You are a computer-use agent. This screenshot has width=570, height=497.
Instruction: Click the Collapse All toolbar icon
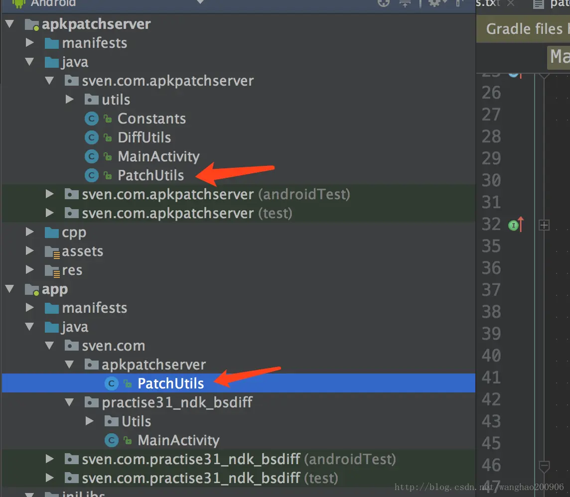click(x=405, y=3)
